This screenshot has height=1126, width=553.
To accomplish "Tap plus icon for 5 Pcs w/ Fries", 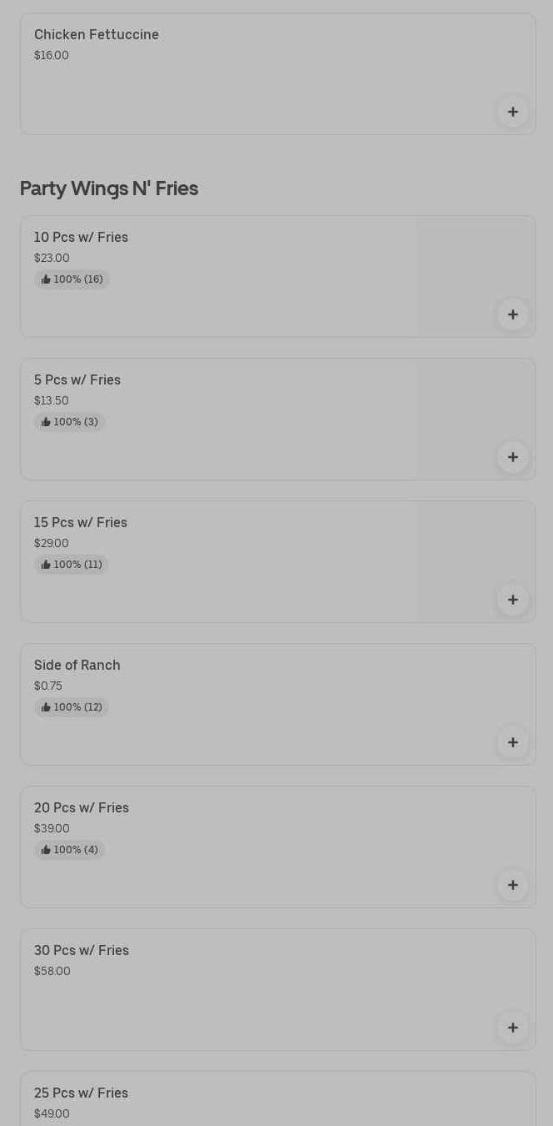I will [512, 457].
